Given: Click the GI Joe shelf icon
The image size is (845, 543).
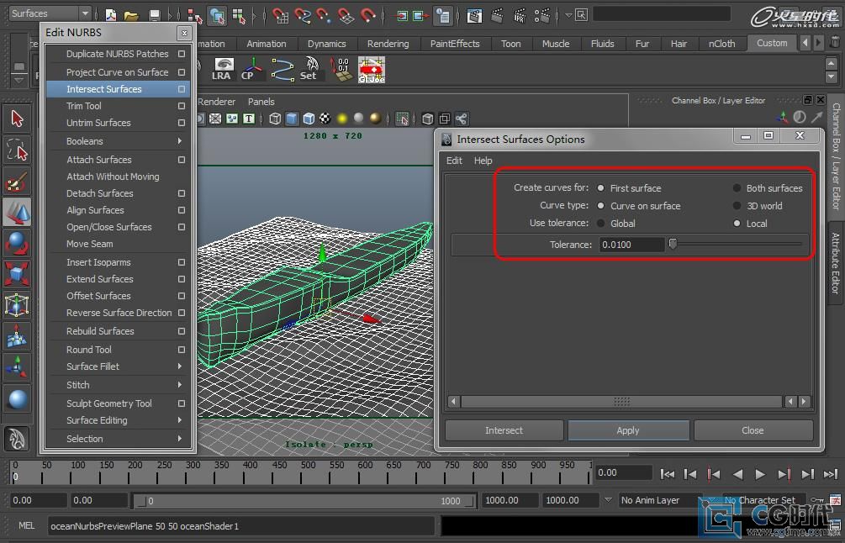Looking at the screenshot, I should tap(372, 70).
